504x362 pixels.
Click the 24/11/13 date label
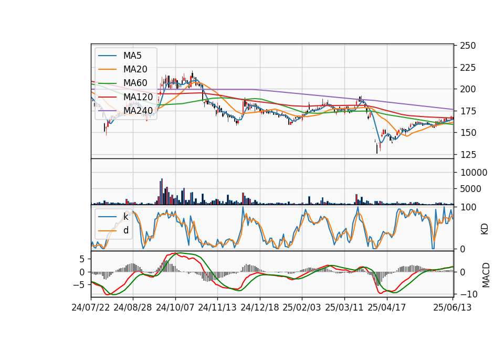tap(217, 307)
